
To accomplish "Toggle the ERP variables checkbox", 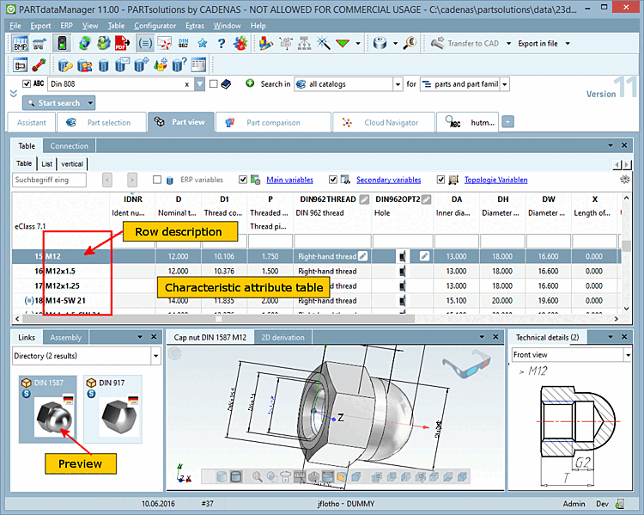I will (157, 180).
